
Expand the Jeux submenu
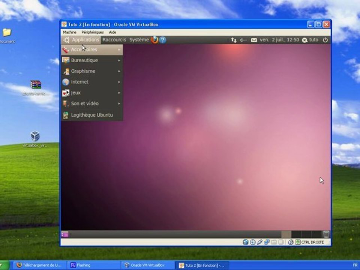pos(92,93)
